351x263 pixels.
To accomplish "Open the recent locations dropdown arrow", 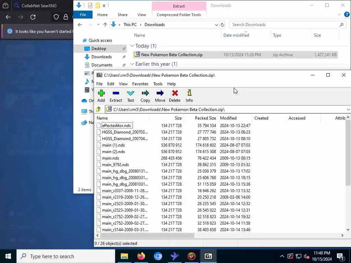I will click(98, 25).
